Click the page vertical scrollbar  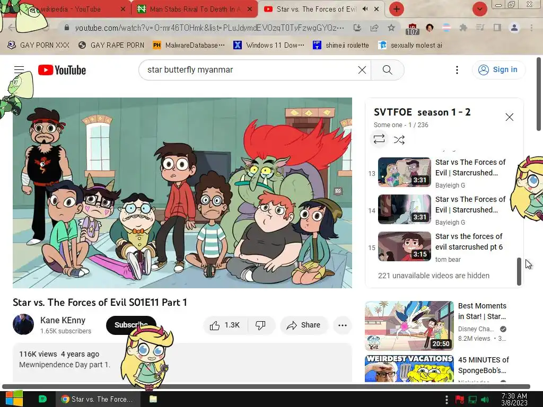[539, 94]
